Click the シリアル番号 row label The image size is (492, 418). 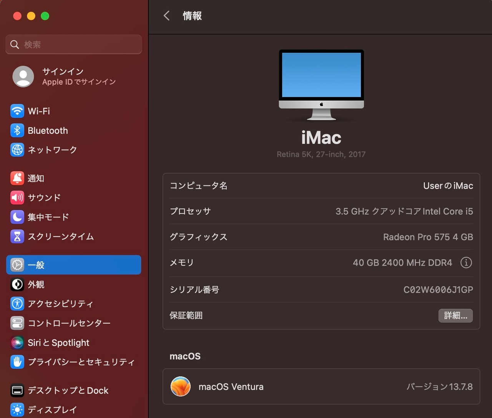(194, 290)
